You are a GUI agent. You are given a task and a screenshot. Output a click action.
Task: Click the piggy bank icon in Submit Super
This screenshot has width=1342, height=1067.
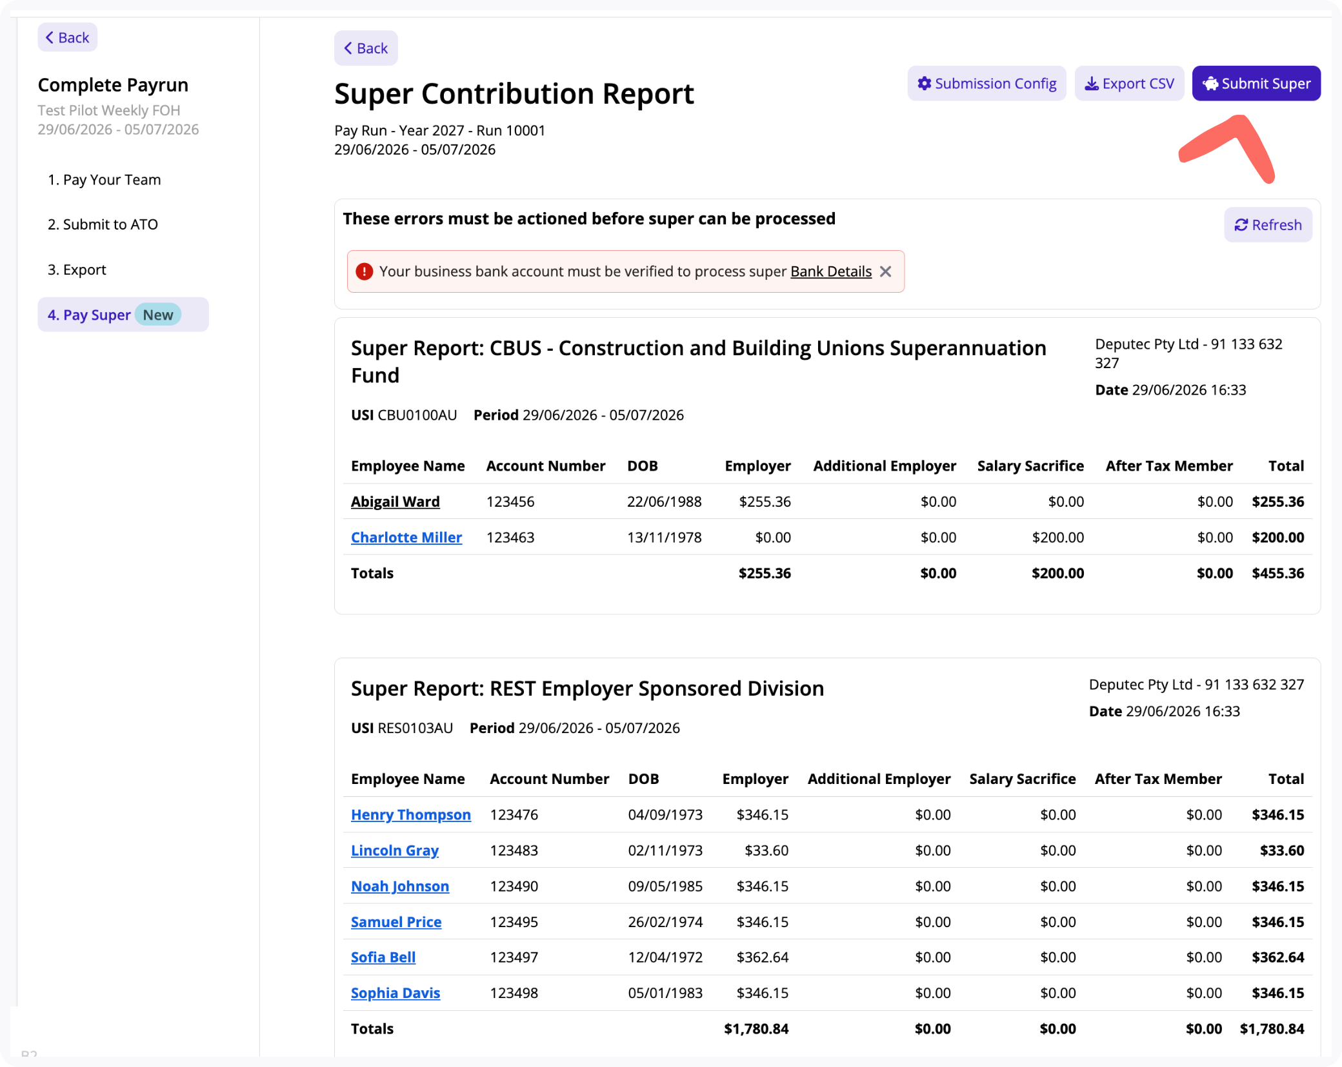(1210, 84)
